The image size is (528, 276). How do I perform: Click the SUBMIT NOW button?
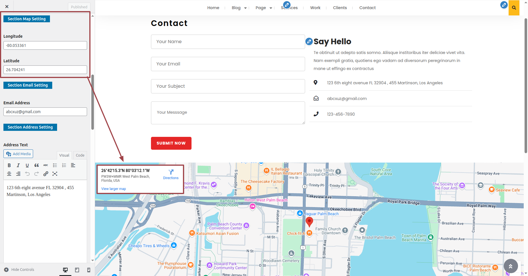click(171, 143)
